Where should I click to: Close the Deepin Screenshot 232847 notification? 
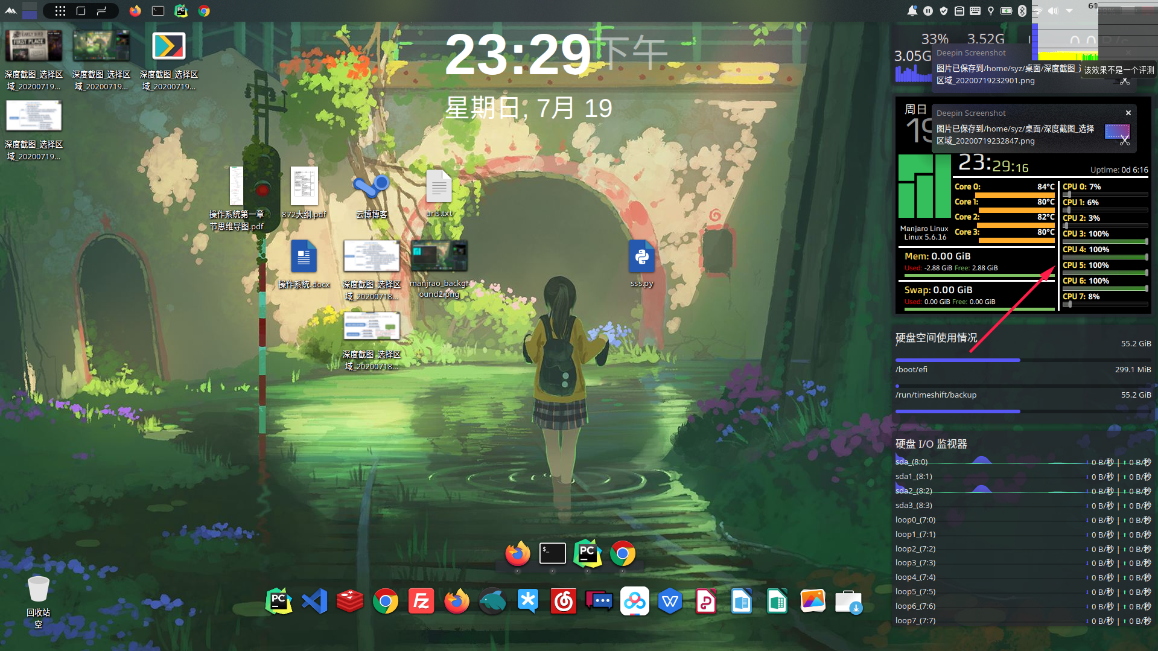[x=1128, y=113]
